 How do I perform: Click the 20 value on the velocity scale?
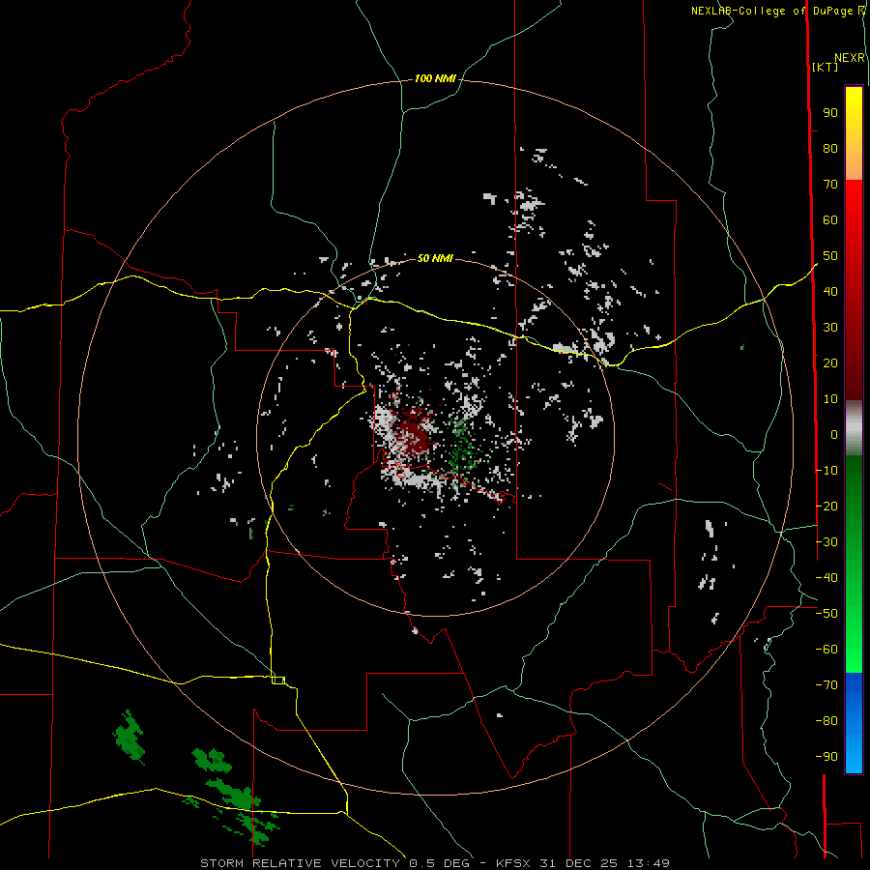pyautogui.click(x=830, y=363)
